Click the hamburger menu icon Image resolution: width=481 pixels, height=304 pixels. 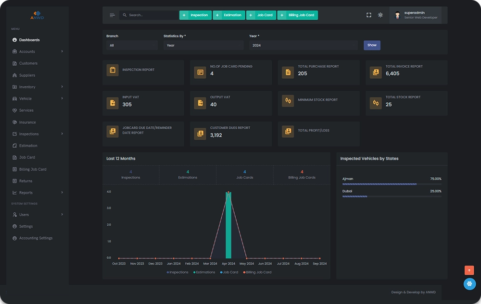pyautogui.click(x=112, y=15)
